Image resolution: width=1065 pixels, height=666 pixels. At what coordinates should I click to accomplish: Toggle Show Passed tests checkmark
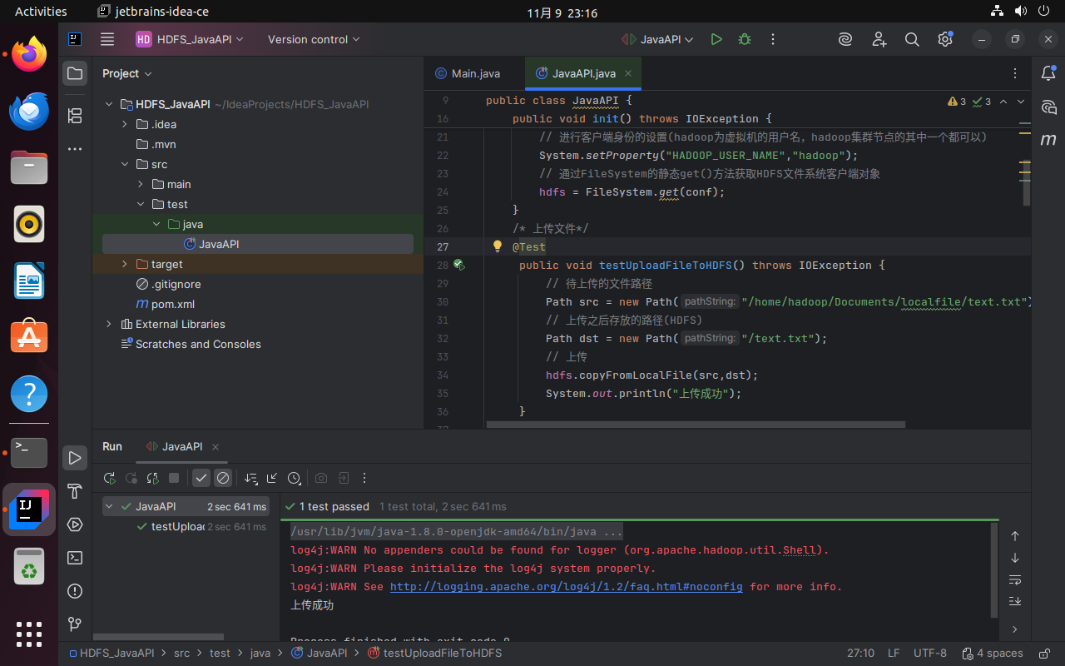click(201, 478)
